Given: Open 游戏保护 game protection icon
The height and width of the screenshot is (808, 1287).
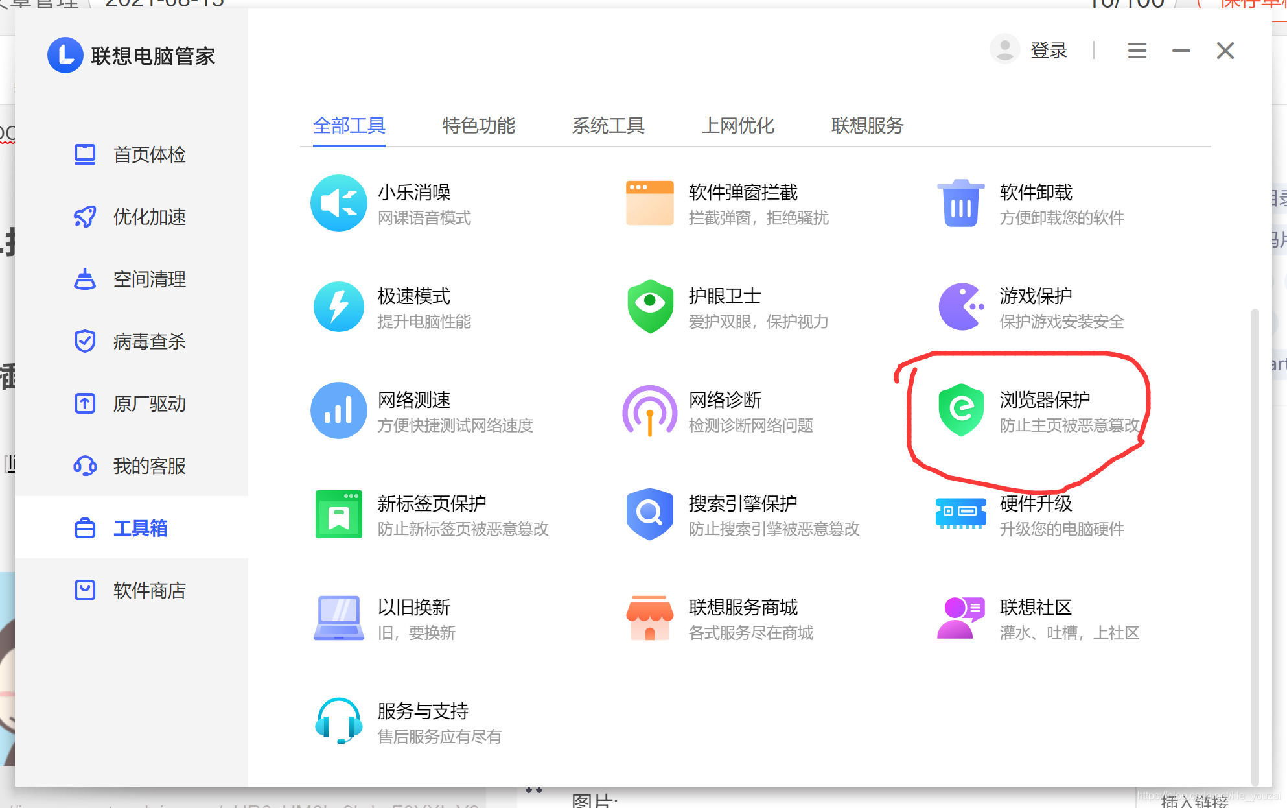Looking at the screenshot, I should point(962,307).
